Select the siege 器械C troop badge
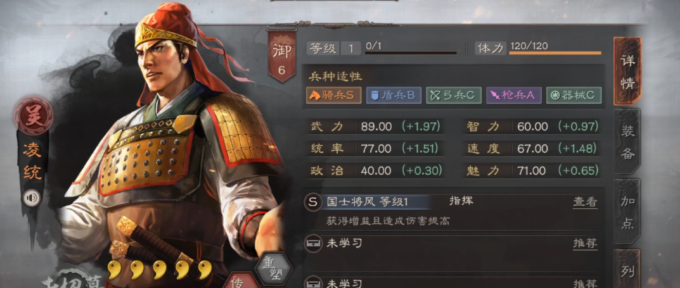Screen dimensions: 680x288 point(574,96)
